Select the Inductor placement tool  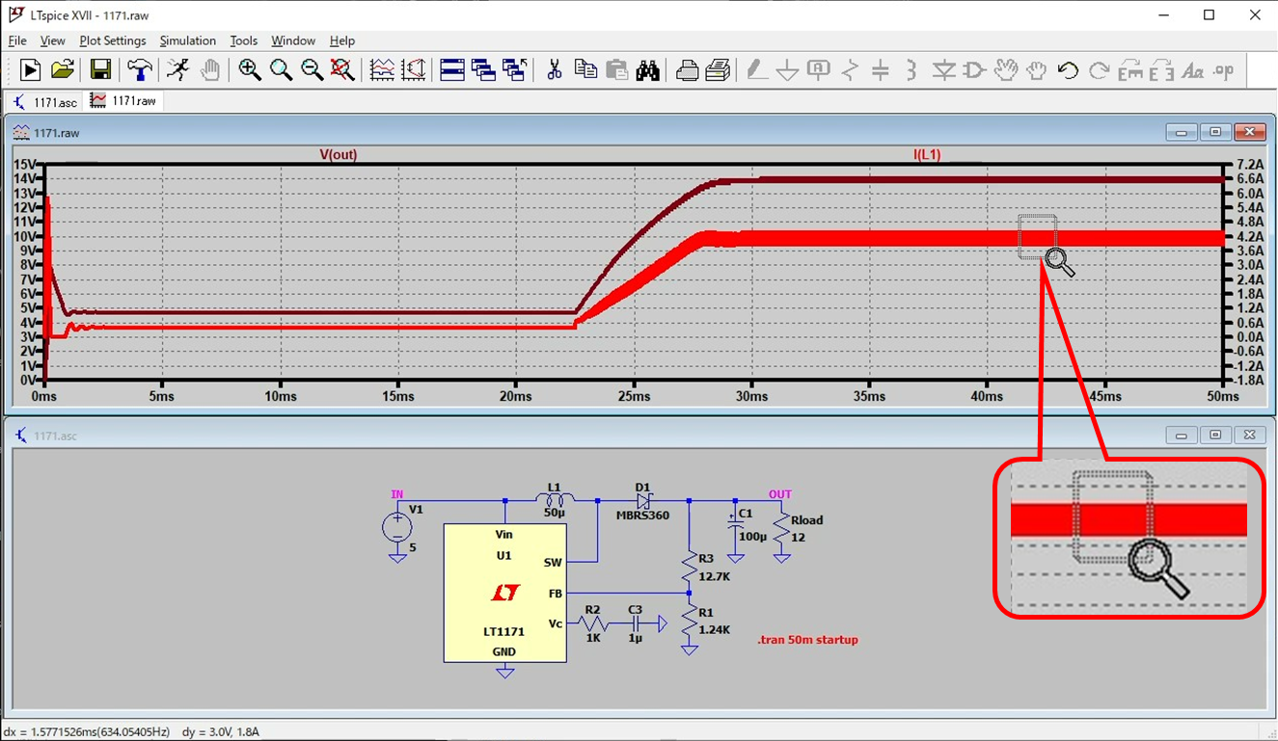pyautogui.click(x=911, y=69)
